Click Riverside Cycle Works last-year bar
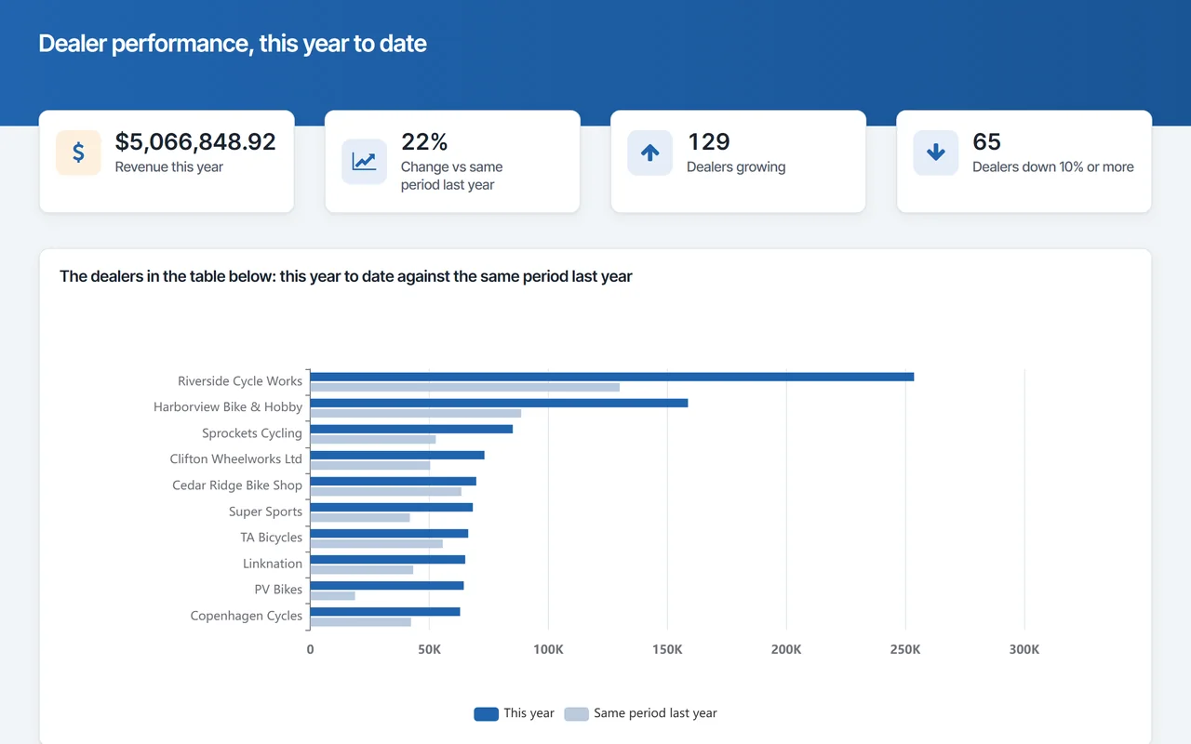Image resolution: width=1191 pixels, height=744 pixels. coord(465,387)
